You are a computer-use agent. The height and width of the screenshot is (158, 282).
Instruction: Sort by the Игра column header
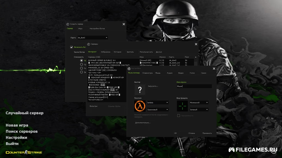pyautogui.click(x=141, y=57)
